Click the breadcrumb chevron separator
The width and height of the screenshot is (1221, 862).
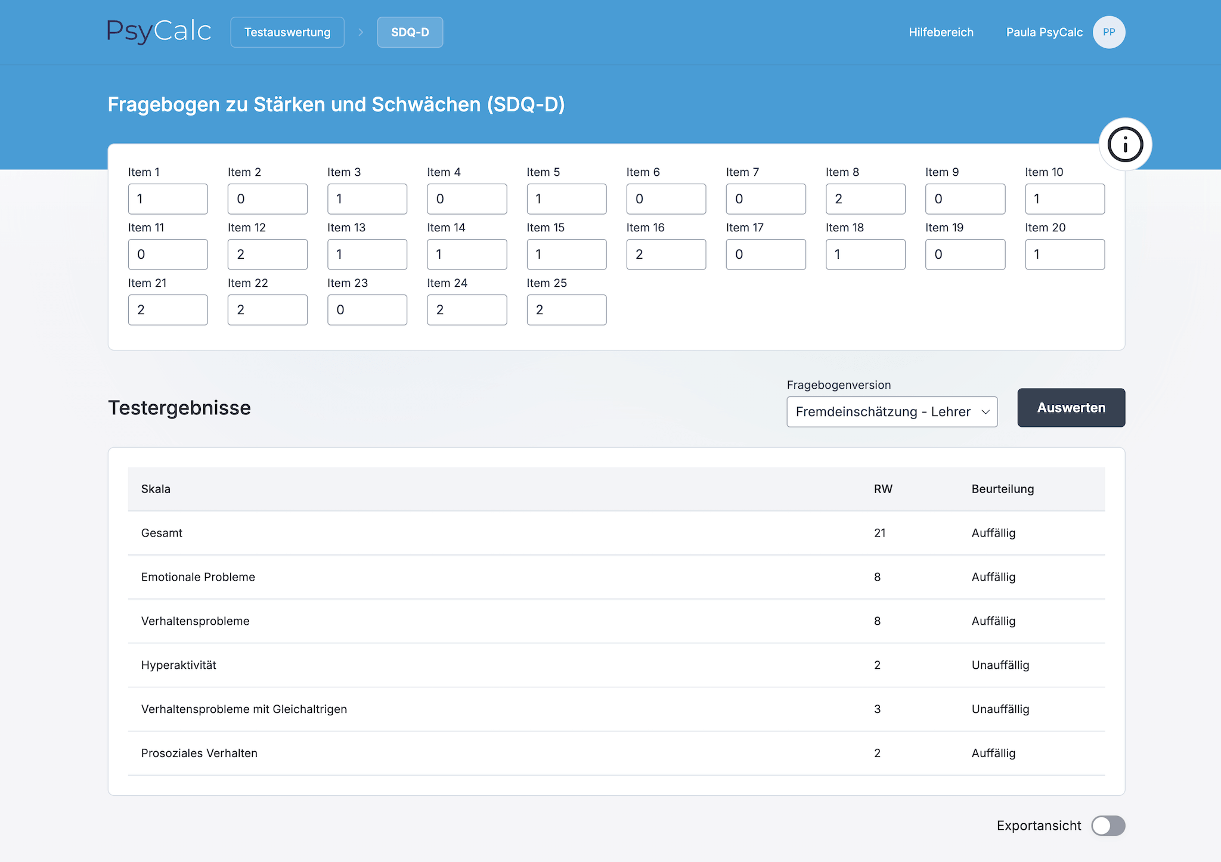(361, 32)
